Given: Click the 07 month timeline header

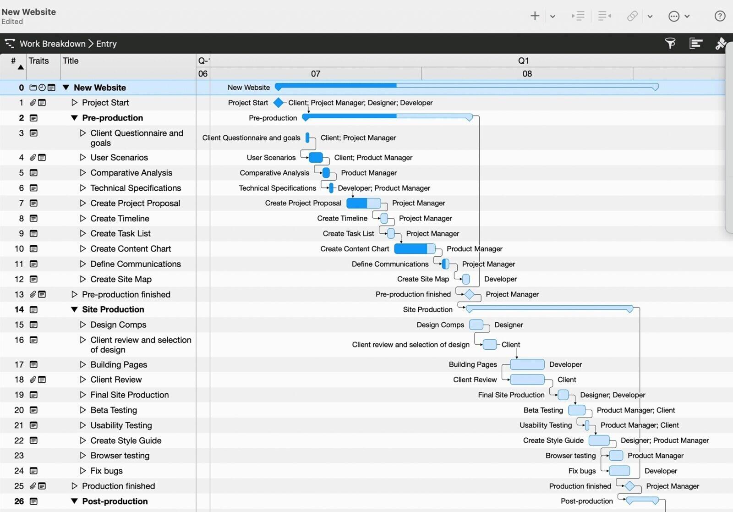Looking at the screenshot, I should [x=316, y=74].
